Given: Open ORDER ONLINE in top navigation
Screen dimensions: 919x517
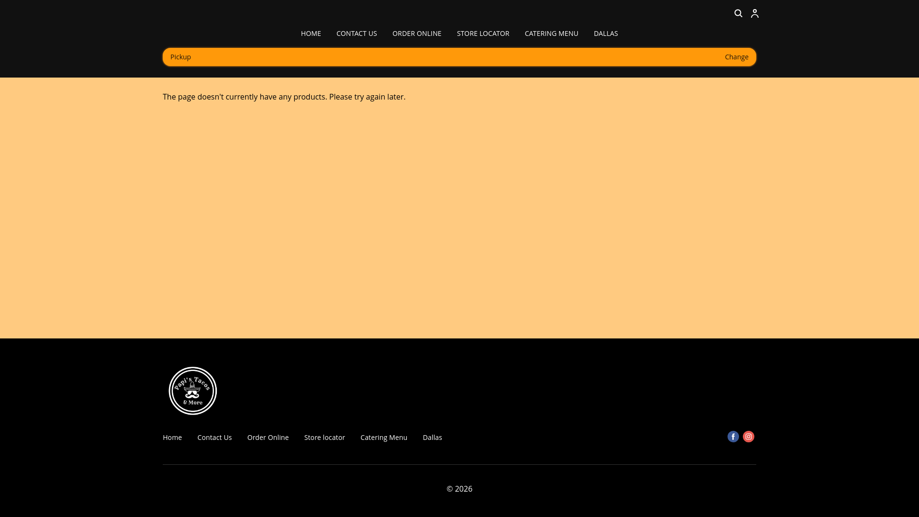Looking at the screenshot, I should pos(417,34).
